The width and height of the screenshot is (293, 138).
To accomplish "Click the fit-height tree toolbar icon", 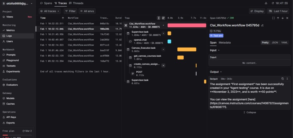I will click(x=158, y=18).
